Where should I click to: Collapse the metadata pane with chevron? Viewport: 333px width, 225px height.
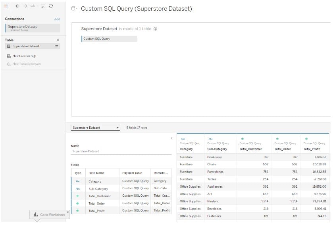[171, 138]
